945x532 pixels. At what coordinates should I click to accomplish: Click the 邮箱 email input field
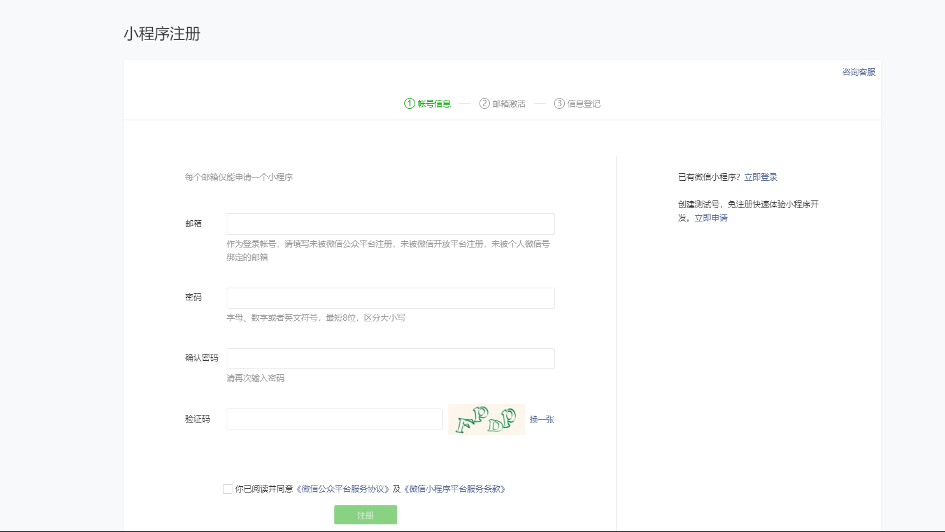point(390,224)
